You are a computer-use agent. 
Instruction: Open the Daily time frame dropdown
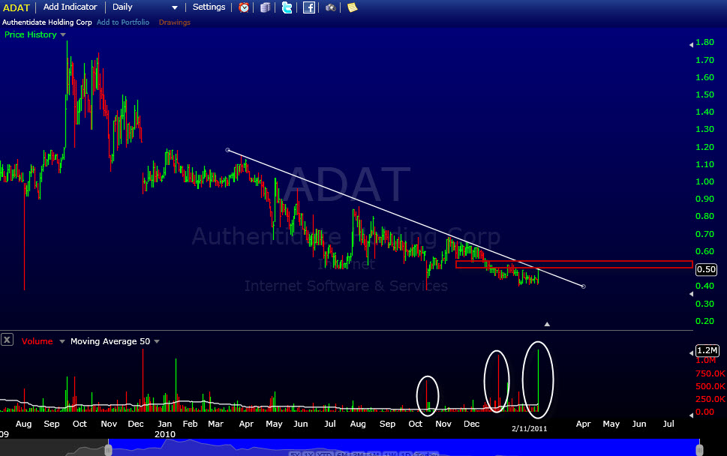coord(145,7)
